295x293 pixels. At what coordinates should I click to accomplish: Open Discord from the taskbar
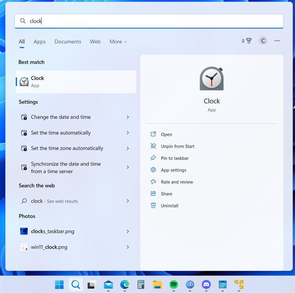click(206, 284)
